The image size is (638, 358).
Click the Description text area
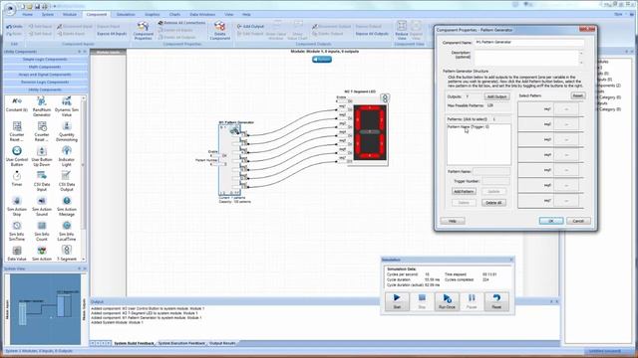526,58
